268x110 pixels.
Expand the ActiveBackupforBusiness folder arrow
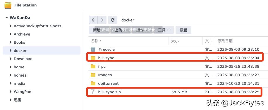pyautogui.click(x=11, y=26)
